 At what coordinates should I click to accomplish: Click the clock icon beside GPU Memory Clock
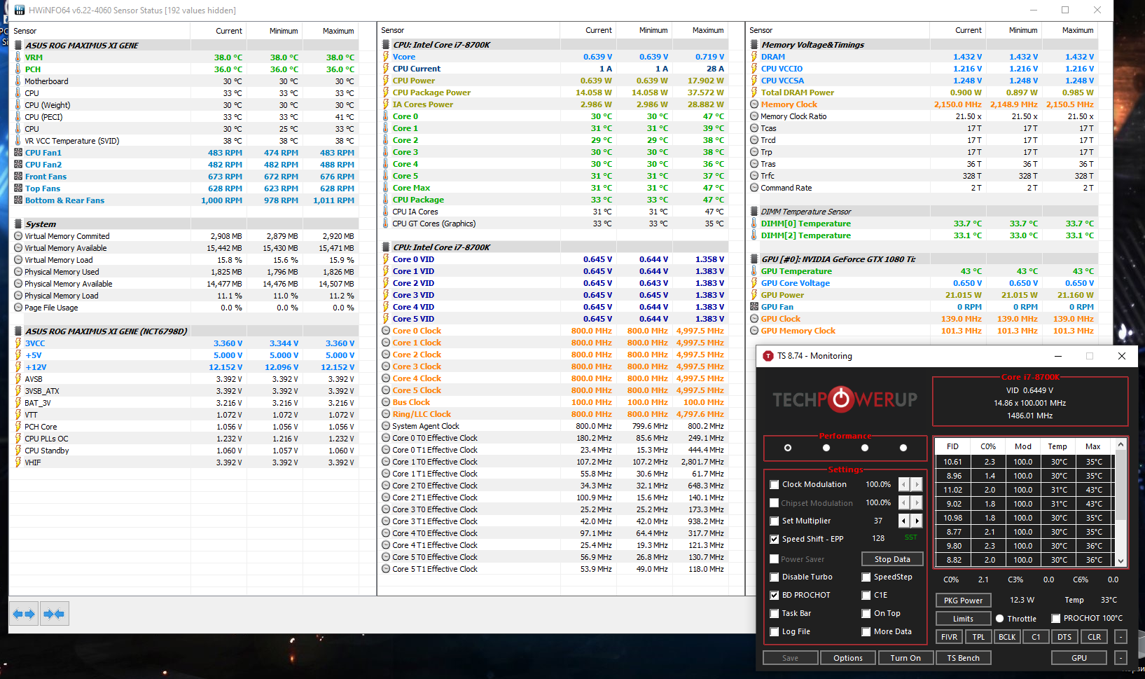coord(754,331)
